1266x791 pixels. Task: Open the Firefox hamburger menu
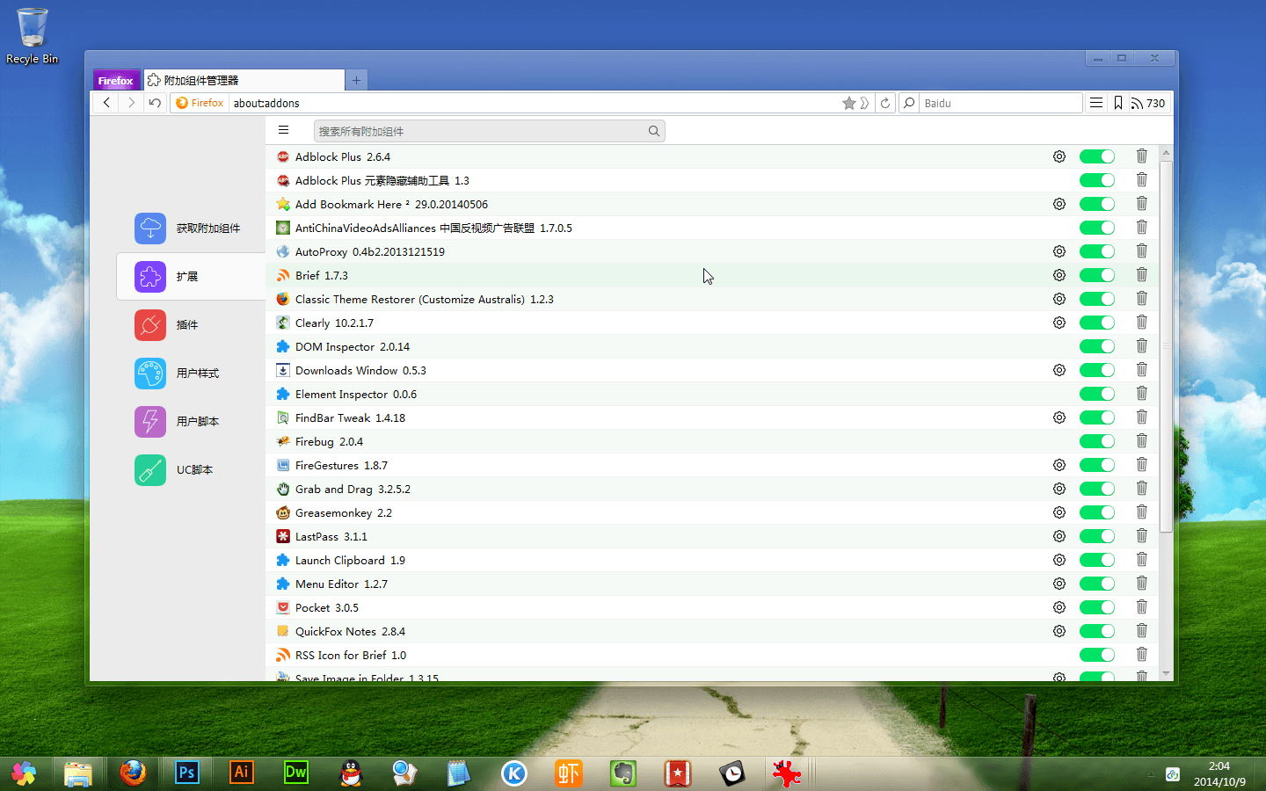1096,103
